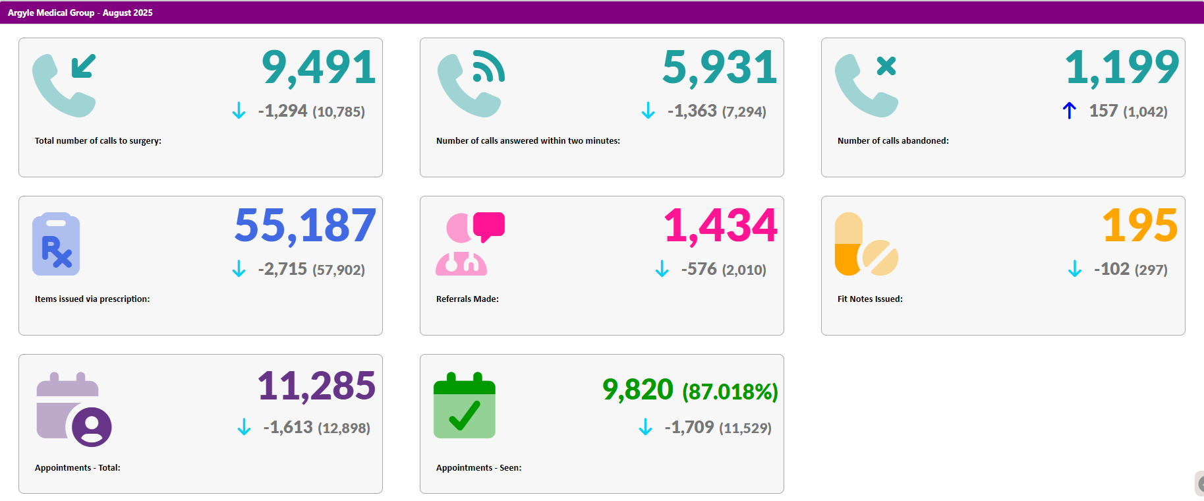Click the down arrow beside -102
The image size is (1204, 501).
(x=1074, y=269)
